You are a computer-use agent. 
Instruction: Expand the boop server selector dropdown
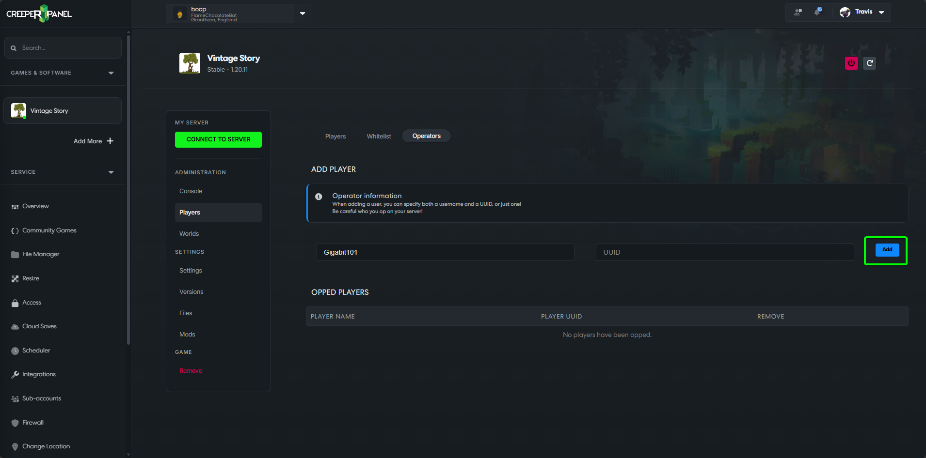point(303,14)
